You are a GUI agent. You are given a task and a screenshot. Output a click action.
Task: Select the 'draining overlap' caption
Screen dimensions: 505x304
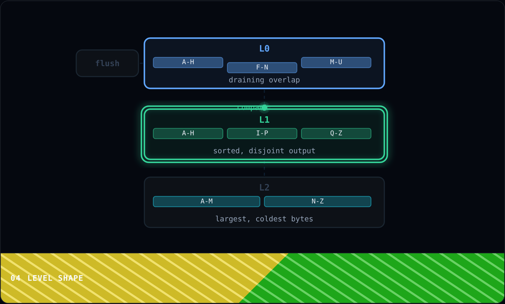click(x=264, y=80)
